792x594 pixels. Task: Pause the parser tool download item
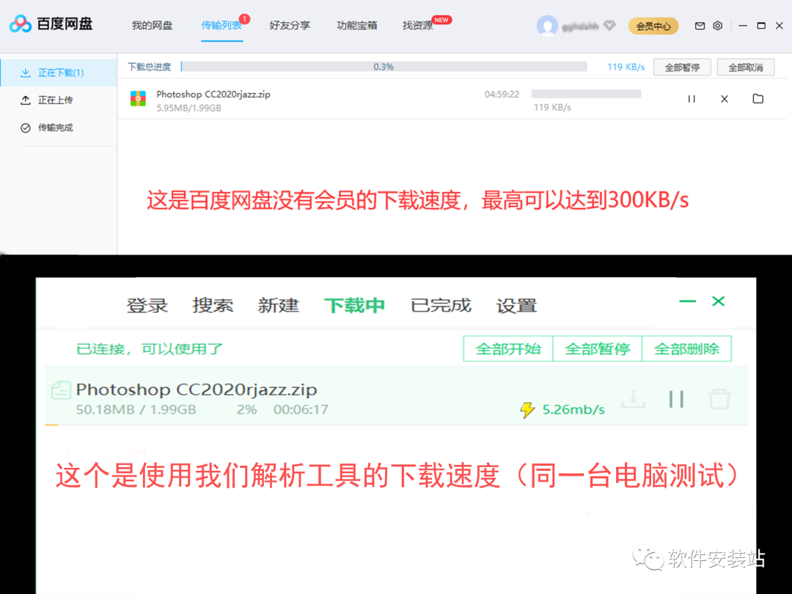676,399
